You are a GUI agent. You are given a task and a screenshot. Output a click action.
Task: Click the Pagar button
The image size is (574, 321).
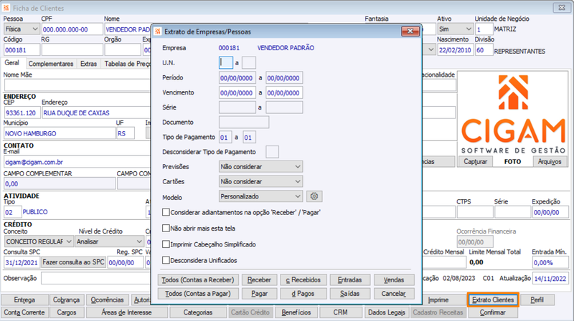259,294
